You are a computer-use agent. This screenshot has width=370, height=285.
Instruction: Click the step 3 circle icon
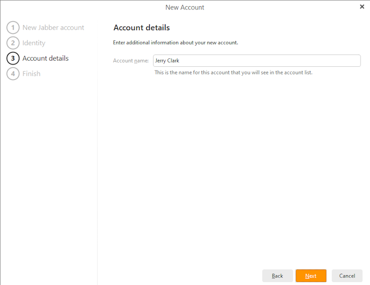pyautogui.click(x=13, y=58)
